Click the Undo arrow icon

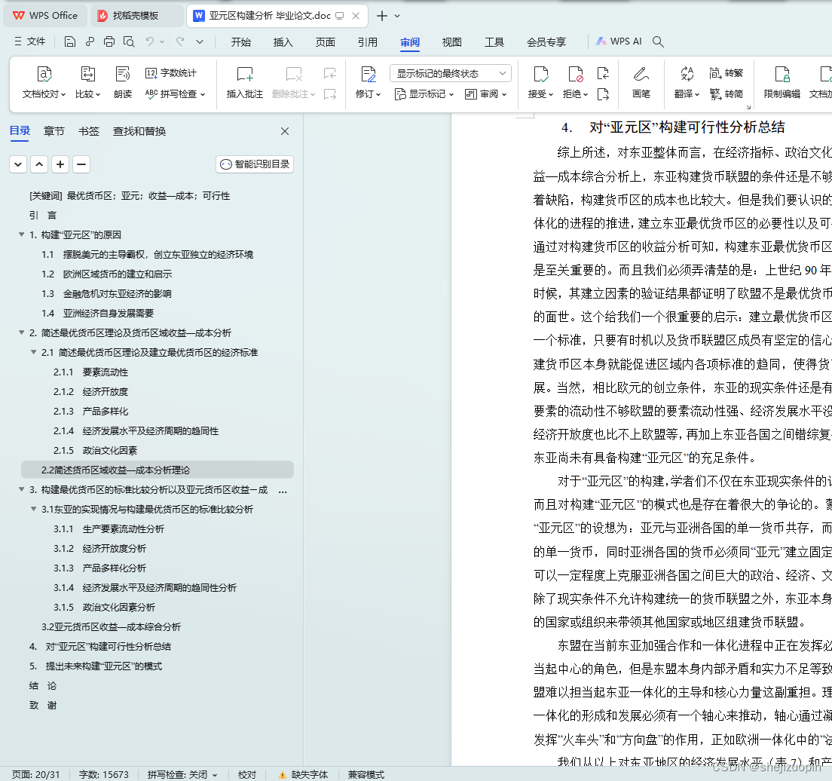pos(150,41)
